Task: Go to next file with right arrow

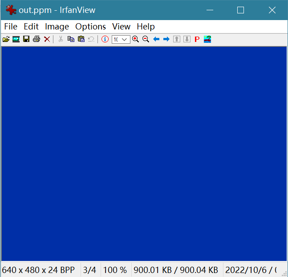Action: point(166,39)
